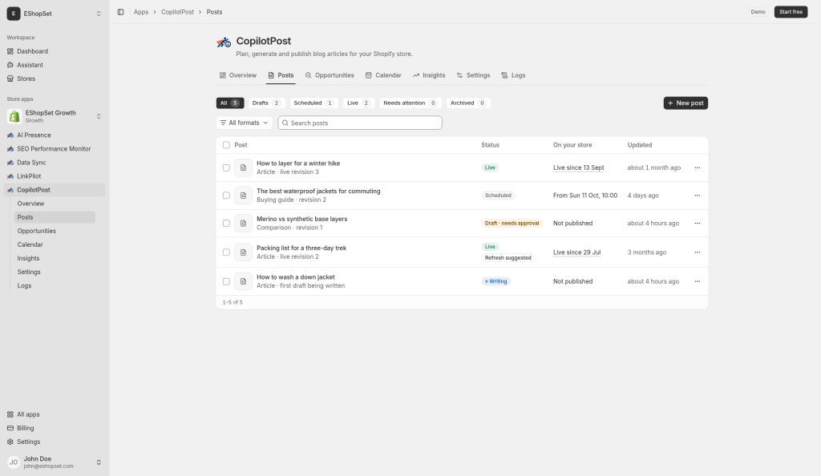
Task: Filter posts by Archived
Action: (468, 103)
